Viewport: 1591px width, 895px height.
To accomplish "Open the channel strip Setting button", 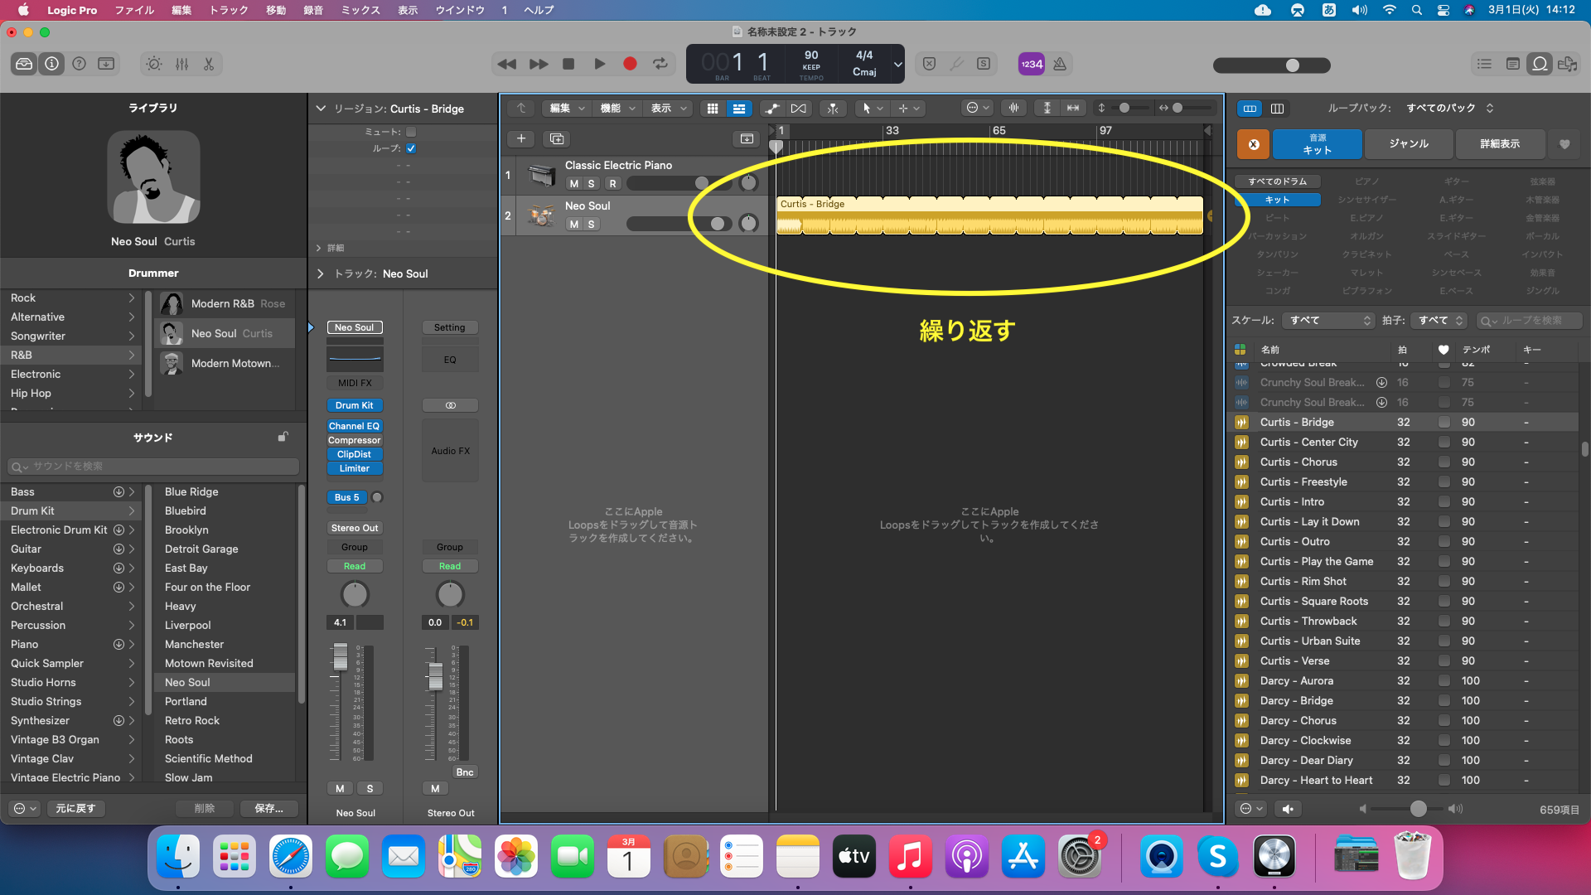I will pos(450,327).
